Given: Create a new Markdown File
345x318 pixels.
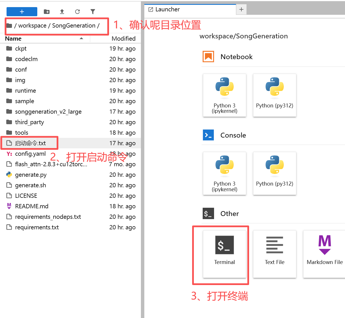Looking at the screenshot, I should tap(325, 254).
